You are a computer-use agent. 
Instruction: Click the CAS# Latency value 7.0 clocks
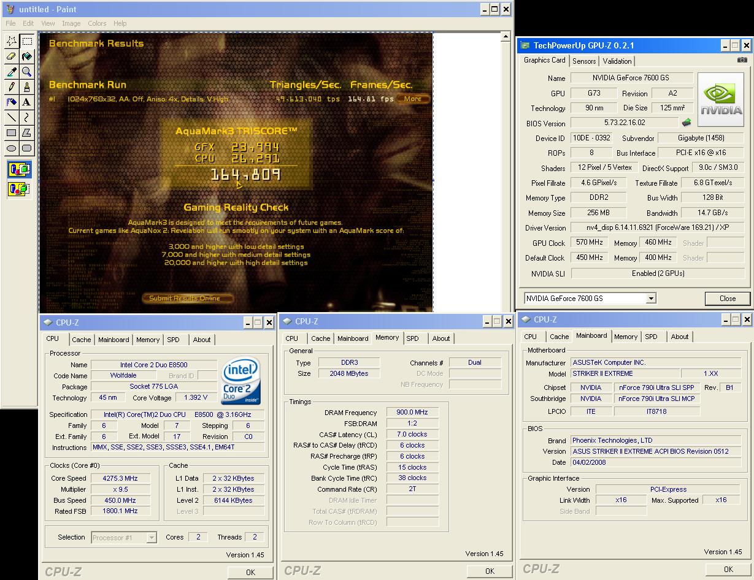point(413,435)
